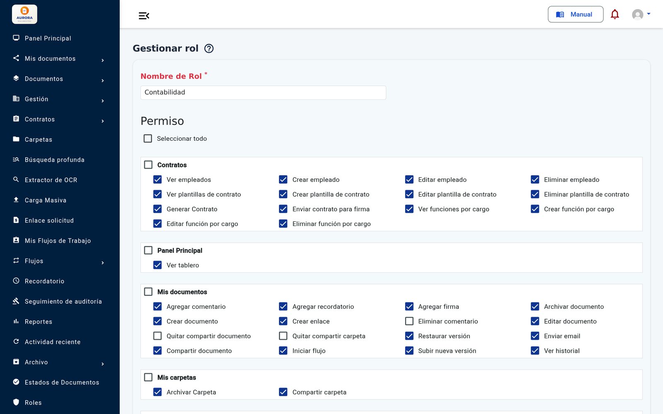Collapse the sidebar using the hamburger icon
Image resolution: width=663 pixels, height=414 pixels.
pyautogui.click(x=144, y=16)
